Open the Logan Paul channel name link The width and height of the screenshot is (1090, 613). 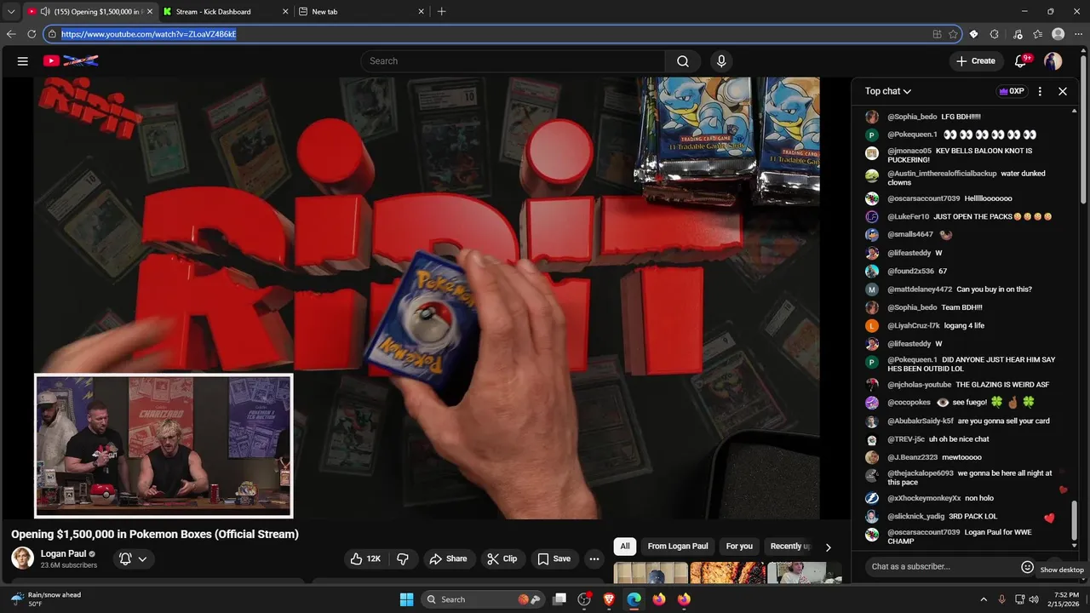tap(64, 553)
